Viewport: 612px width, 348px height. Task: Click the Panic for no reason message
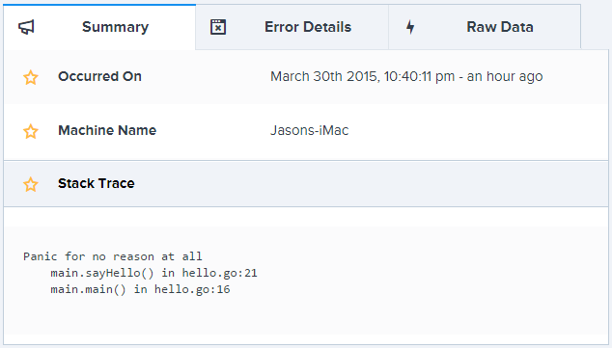pyautogui.click(x=113, y=256)
